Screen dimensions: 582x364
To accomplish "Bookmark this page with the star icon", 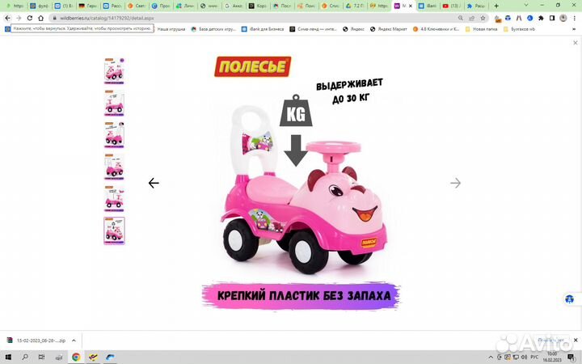I will [483, 18].
